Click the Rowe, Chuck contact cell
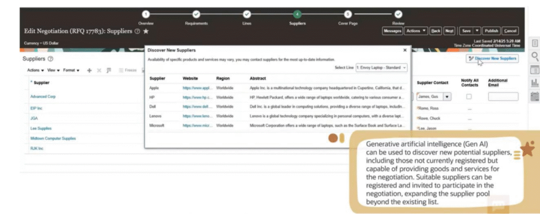Image resolution: width=540 pixels, height=214 pixels. (x=428, y=119)
